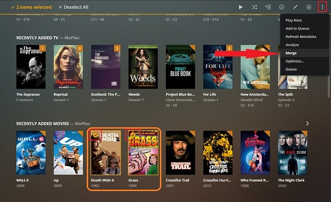331x202 pixels.
Task: Click the Recently Added TV heading
Action: (37, 38)
